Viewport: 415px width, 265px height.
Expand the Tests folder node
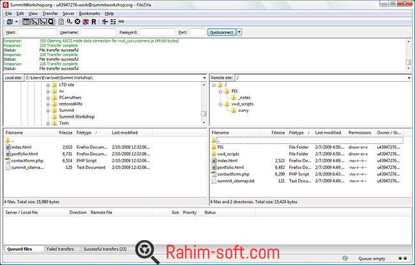pos(48,123)
